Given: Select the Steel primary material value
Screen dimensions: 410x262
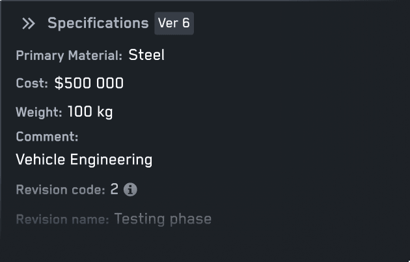Looking at the screenshot, I should 146,55.
